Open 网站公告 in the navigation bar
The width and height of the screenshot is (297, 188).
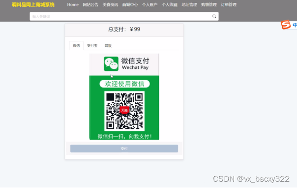tap(90, 5)
